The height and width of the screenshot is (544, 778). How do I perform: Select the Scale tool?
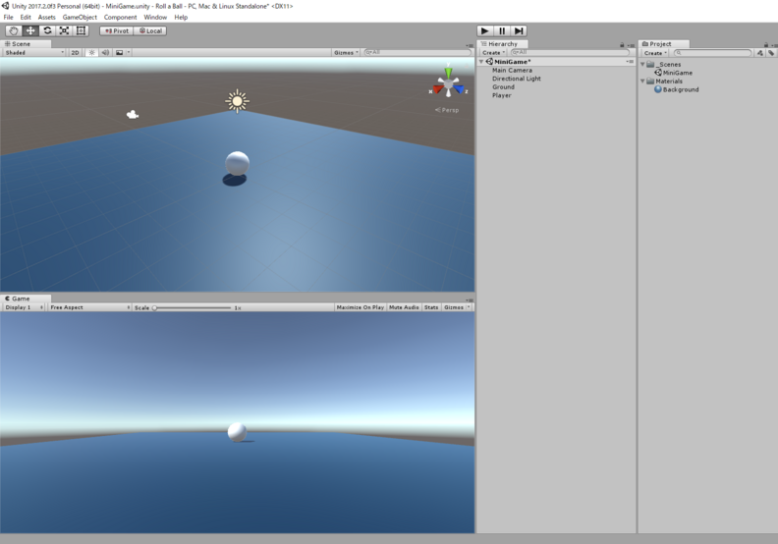(64, 30)
